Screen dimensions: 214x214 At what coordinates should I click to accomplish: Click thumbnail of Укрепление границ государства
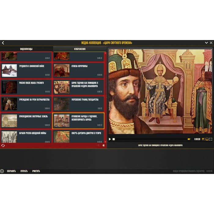(61, 104)
